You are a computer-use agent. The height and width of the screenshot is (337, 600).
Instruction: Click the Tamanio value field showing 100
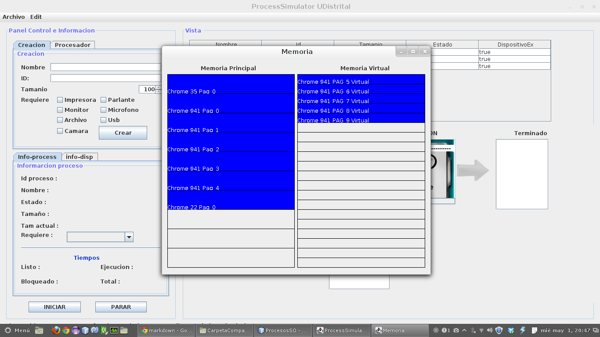coord(147,90)
